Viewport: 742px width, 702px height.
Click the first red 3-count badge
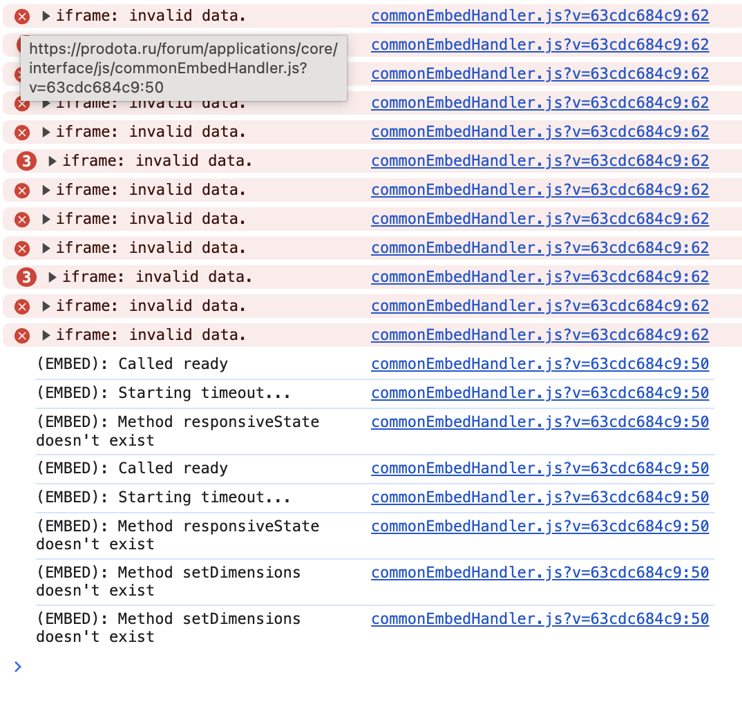26,161
